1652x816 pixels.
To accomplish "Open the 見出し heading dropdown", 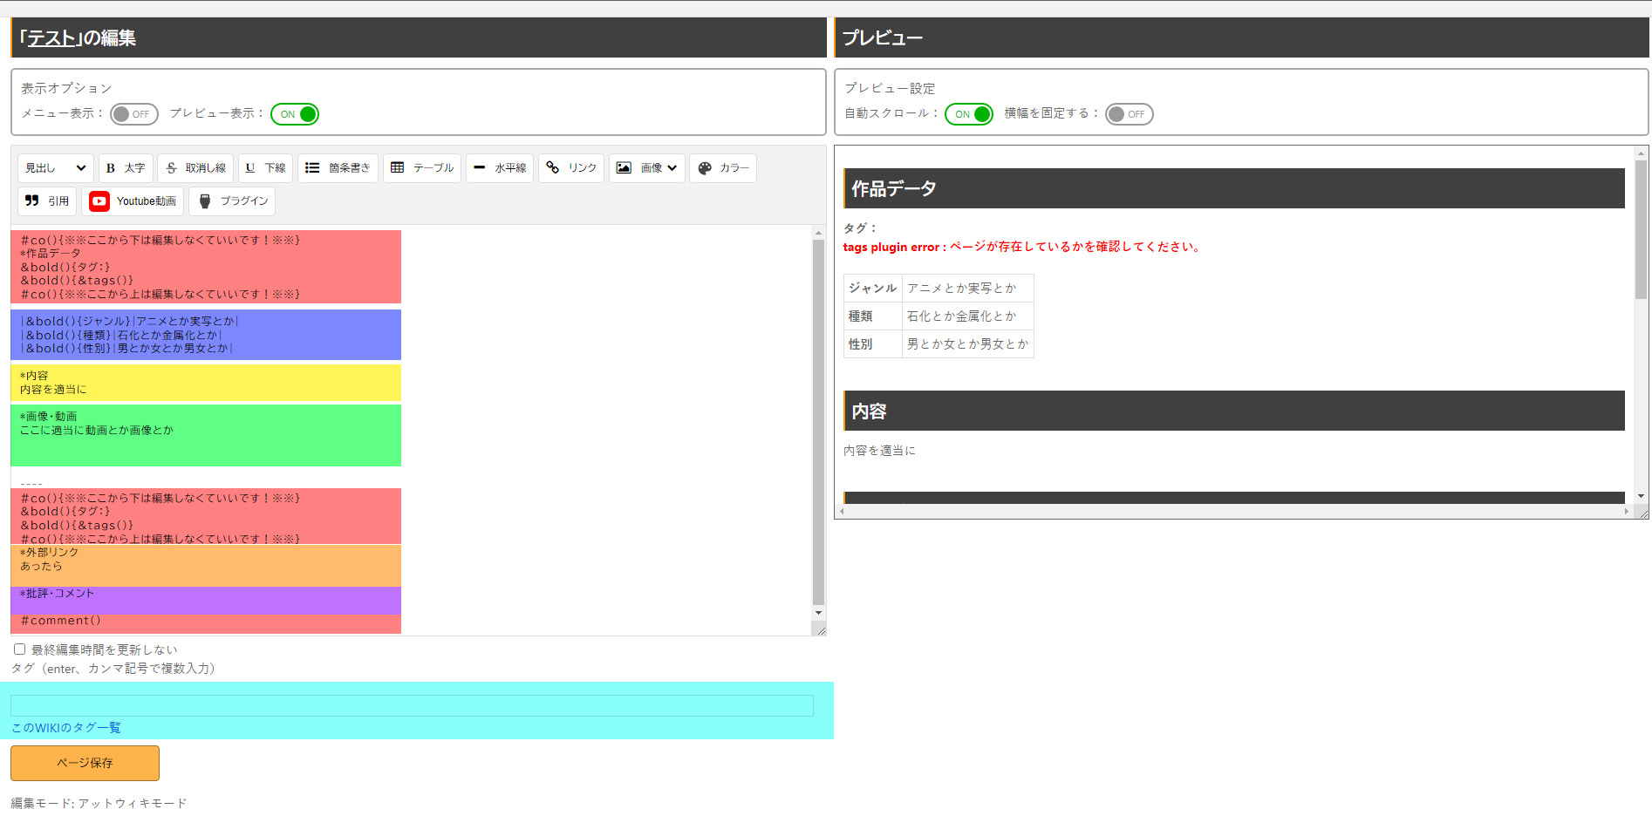I will pos(55,168).
